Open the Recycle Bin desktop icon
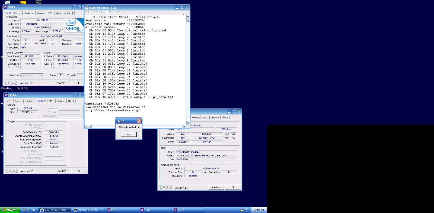434x213 pixels. [7, 2]
